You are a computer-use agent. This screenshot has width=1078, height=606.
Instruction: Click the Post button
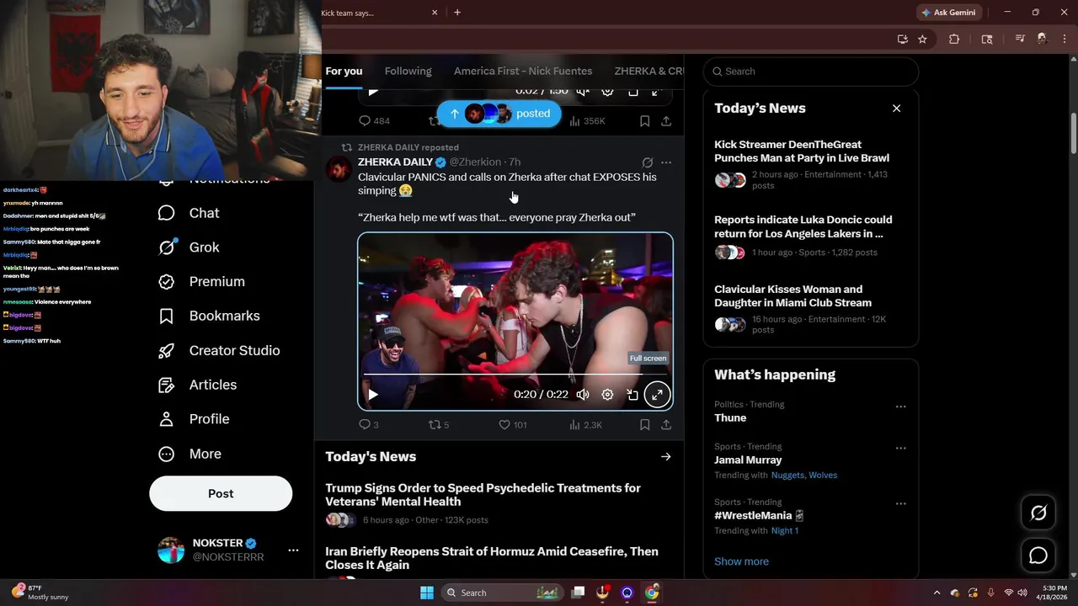[221, 494]
